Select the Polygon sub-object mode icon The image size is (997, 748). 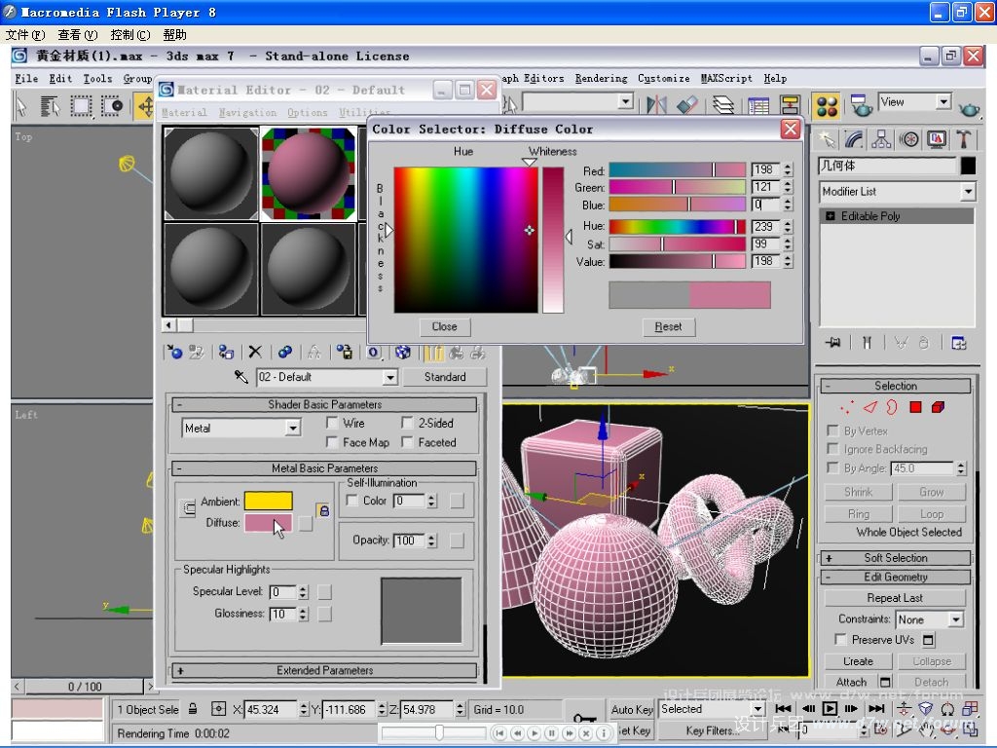click(x=916, y=407)
